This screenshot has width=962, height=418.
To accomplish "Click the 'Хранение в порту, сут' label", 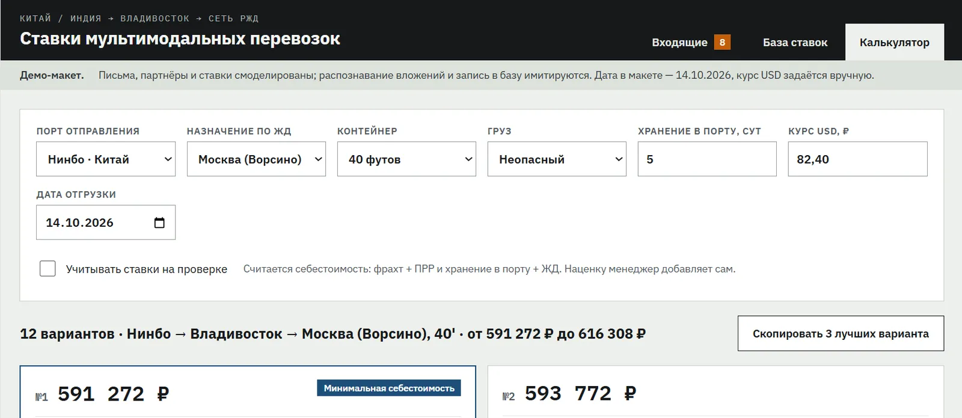I will coord(699,131).
